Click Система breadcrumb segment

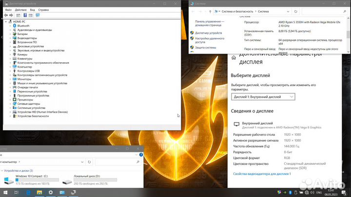pos(263,11)
